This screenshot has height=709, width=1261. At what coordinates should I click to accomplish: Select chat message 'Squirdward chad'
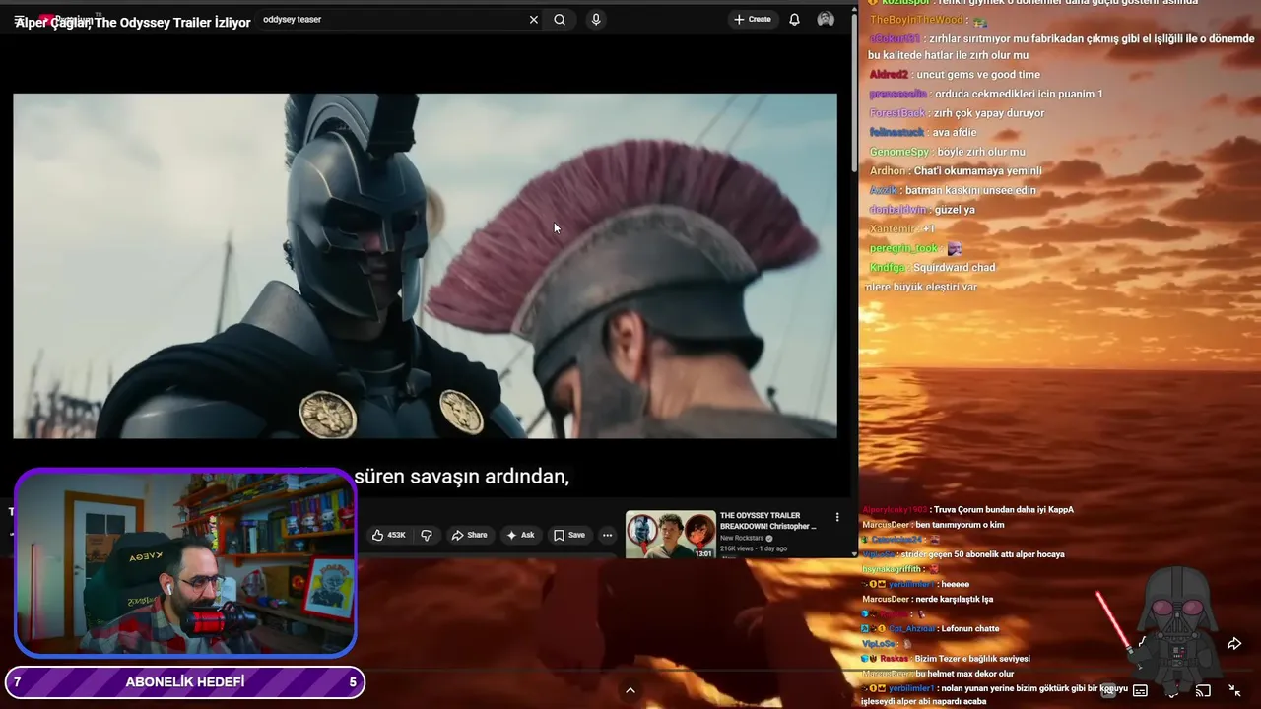point(955,268)
